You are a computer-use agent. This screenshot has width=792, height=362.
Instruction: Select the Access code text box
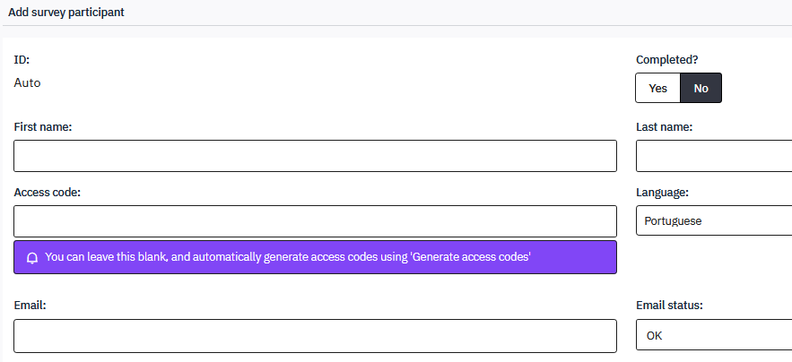[x=315, y=220]
